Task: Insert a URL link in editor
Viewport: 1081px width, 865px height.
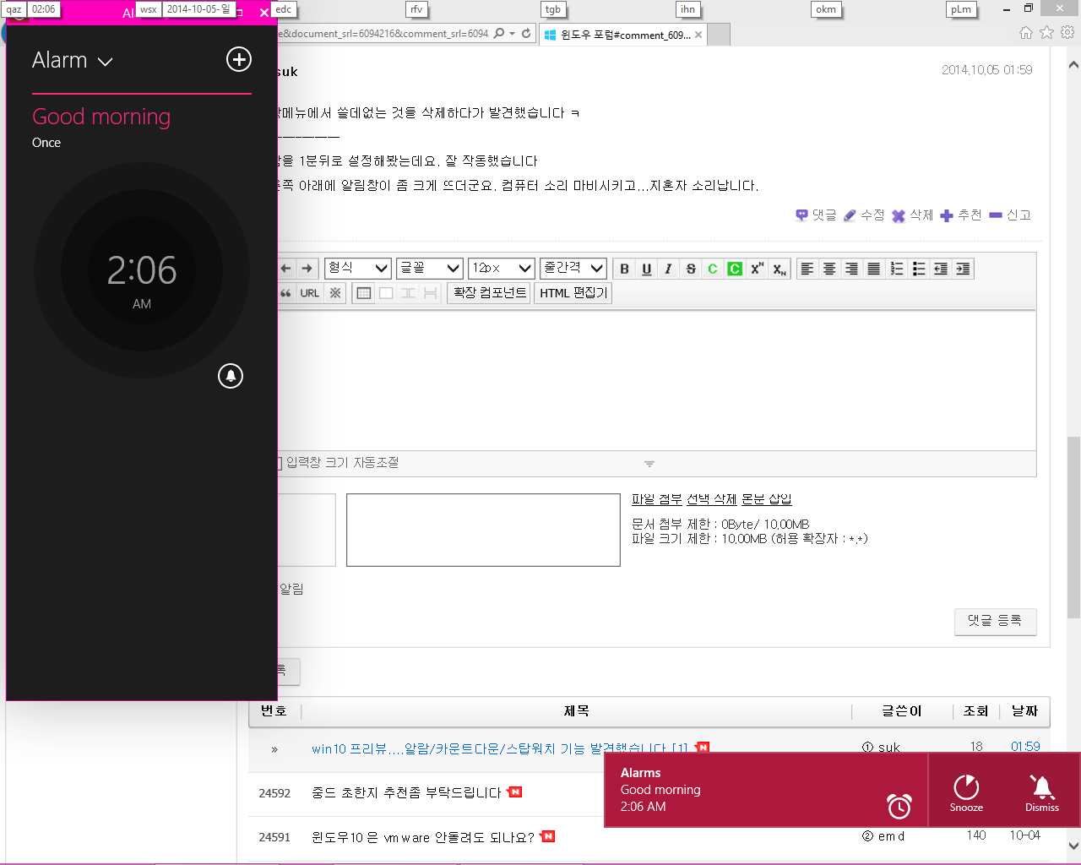Action: [310, 293]
